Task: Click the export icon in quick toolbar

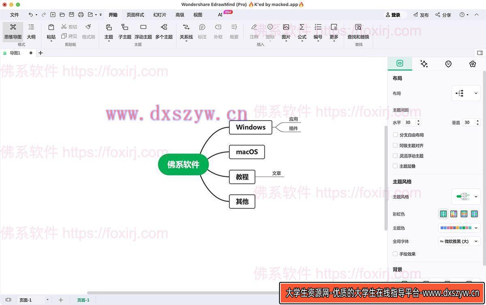Action: [90, 15]
